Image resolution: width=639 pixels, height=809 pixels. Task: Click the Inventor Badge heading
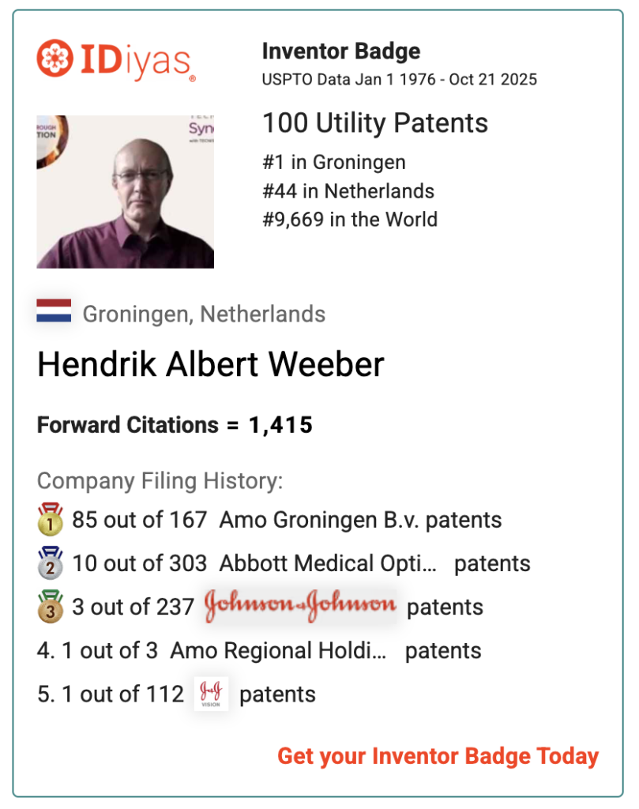click(341, 52)
